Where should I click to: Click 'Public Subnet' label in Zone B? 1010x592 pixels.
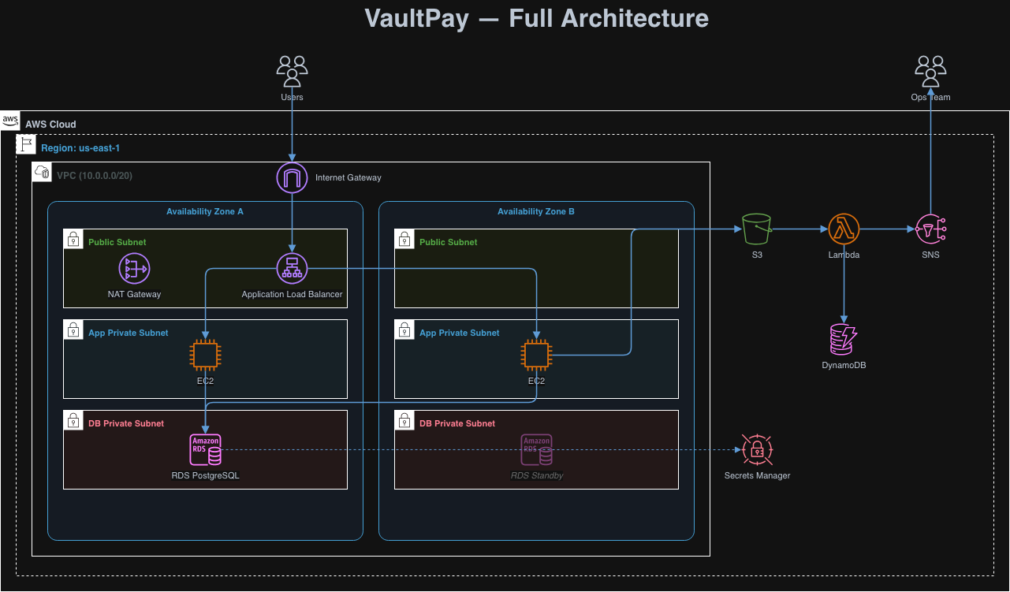coord(448,242)
